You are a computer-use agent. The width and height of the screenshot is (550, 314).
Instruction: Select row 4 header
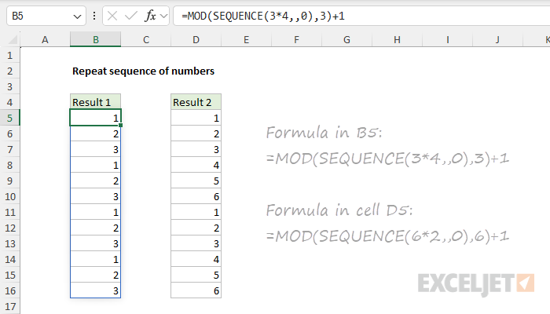click(x=9, y=102)
